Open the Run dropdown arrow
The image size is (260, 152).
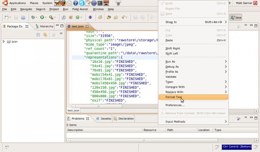pyautogui.click(x=45, y=17)
